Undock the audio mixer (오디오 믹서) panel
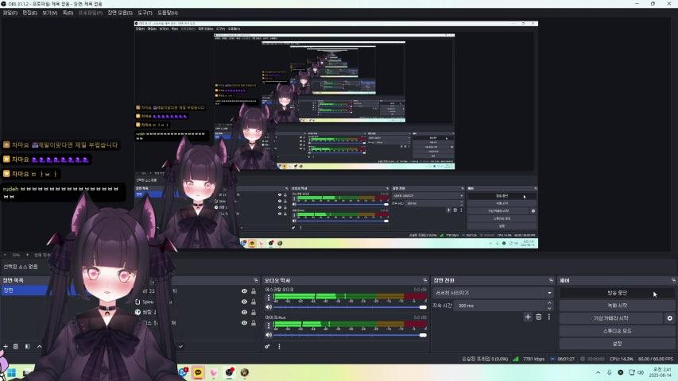678x381 pixels. (425, 280)
